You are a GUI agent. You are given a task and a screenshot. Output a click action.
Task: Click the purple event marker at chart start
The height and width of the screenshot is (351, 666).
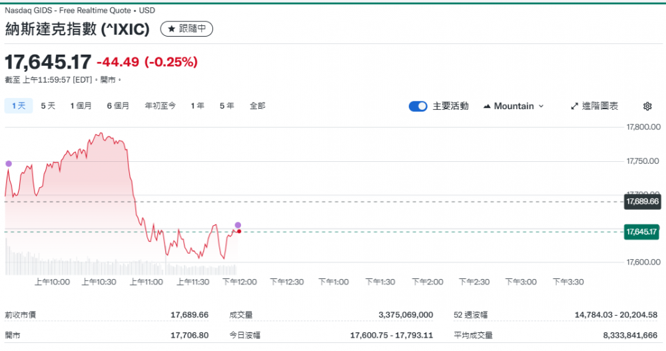tap(9, 163)
